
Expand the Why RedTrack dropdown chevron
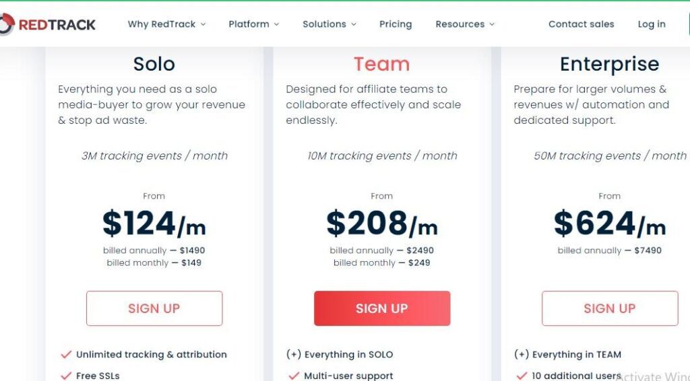click(x=203, y=25)
